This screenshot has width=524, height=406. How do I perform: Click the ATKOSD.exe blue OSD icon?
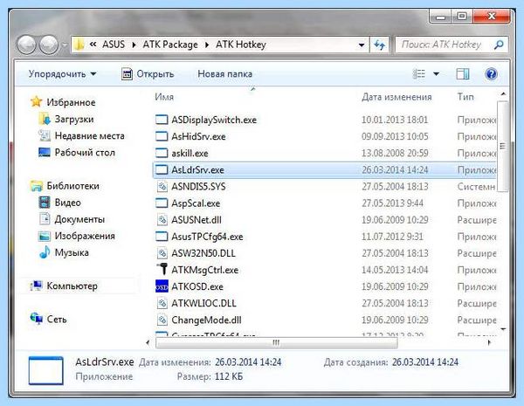pyautogui.click(x=162, y=286)
